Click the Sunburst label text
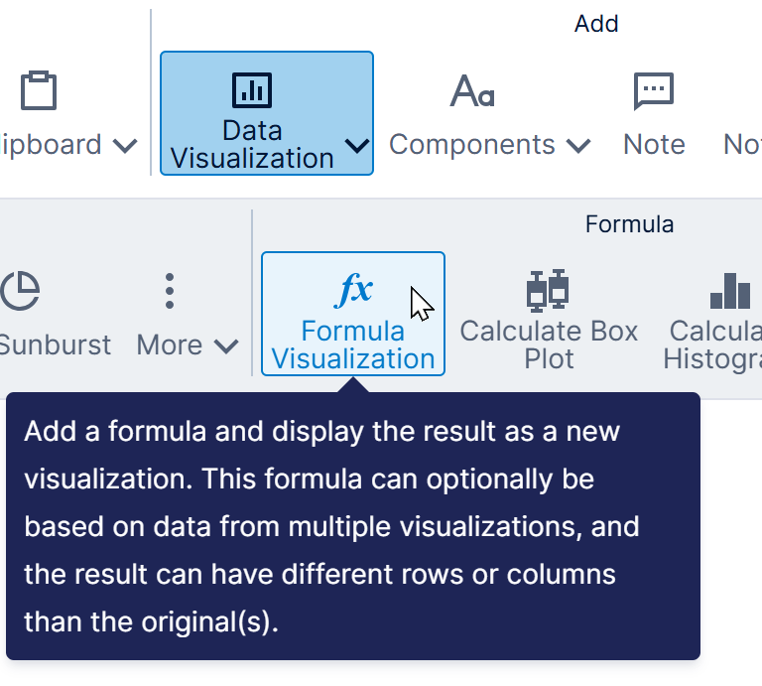Image resolution: width=762 pixels, height=686 pixels. pos(55,344)
